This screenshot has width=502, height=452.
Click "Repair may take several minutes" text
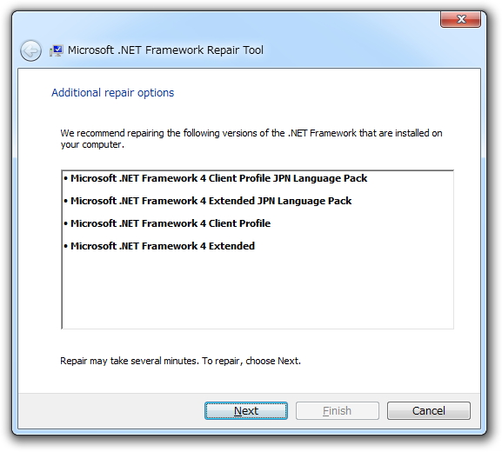coord(181,361)
